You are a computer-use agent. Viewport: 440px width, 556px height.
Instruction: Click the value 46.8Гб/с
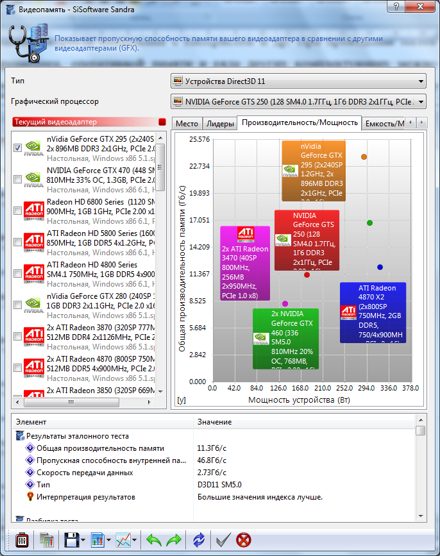212,460
